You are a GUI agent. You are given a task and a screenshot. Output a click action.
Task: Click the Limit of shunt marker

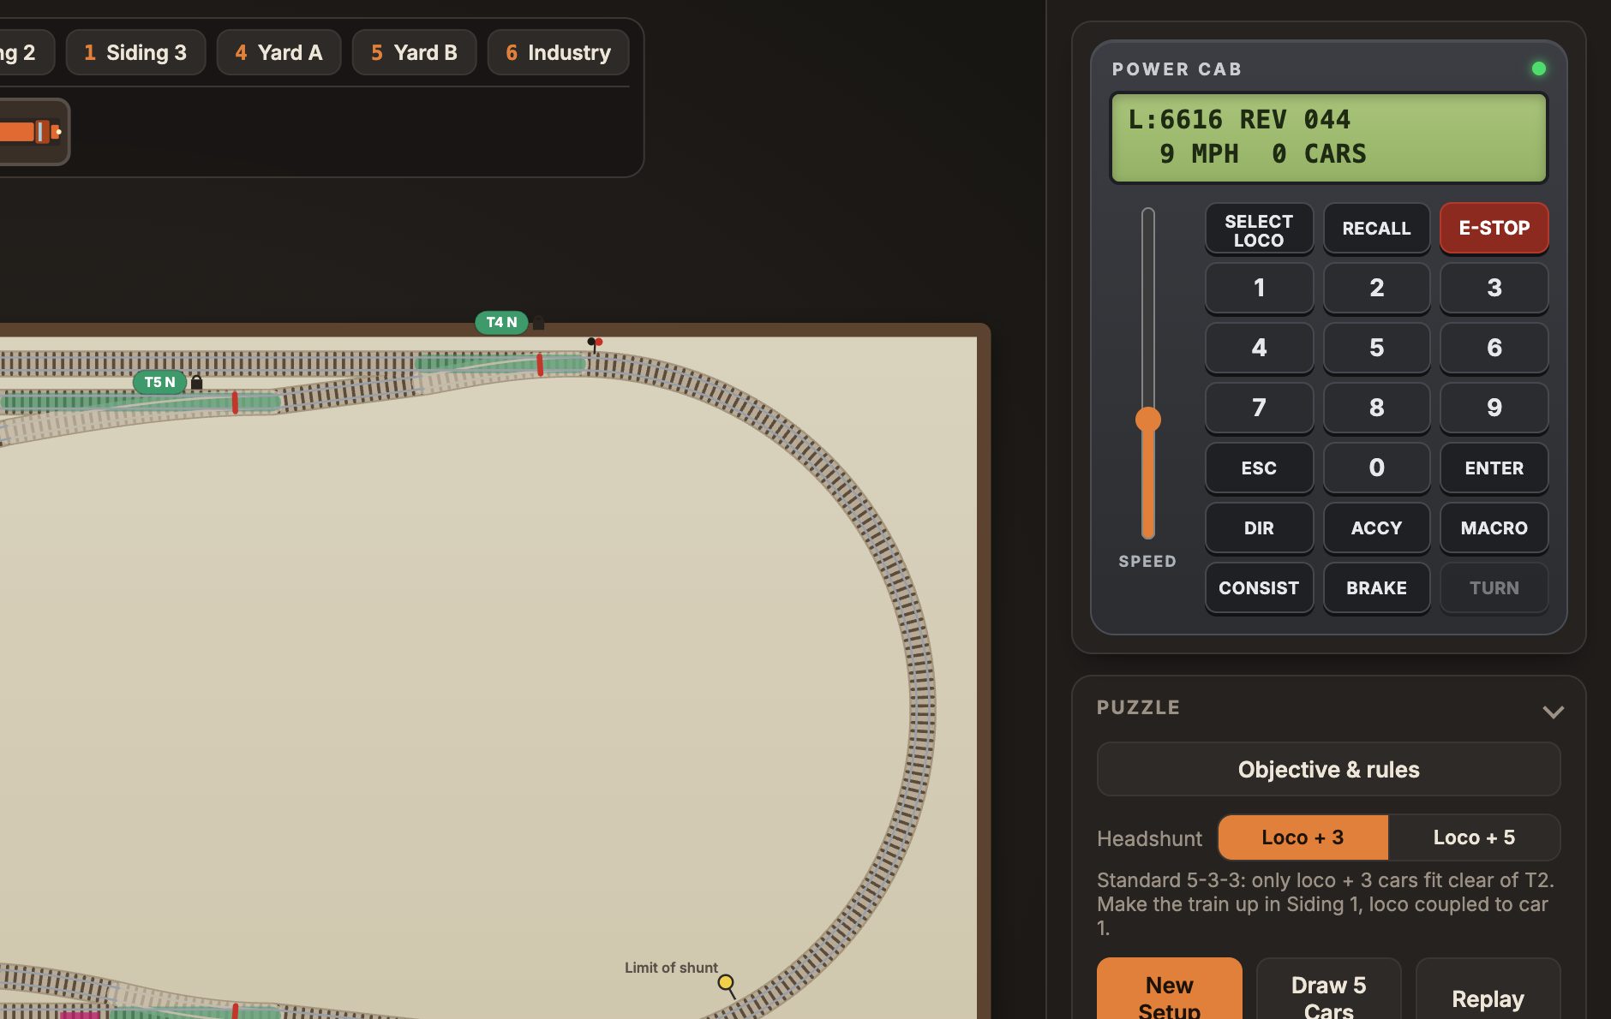pos(726,982)
